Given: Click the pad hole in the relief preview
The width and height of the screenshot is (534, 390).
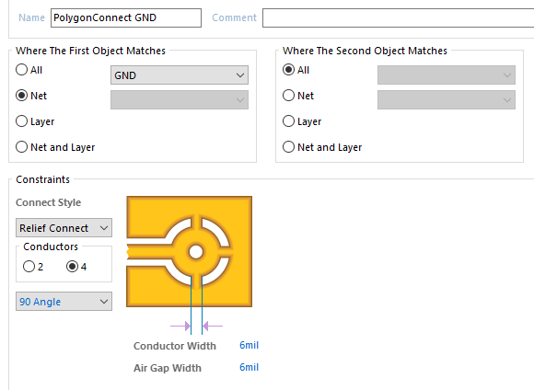Looking at the screenshot, I should coord(196,252).
